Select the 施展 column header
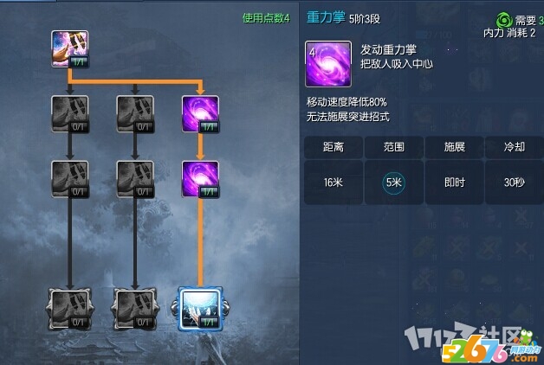 point(454,147)
